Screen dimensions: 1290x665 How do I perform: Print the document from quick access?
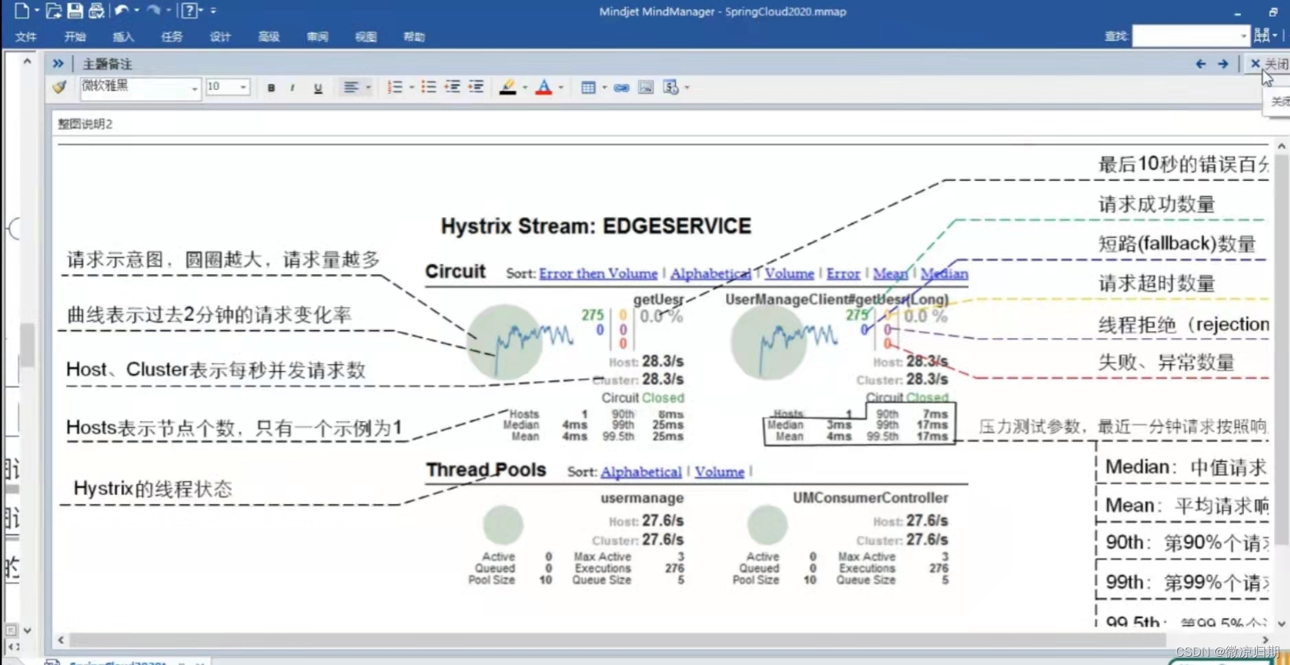(x=96, y=10)
